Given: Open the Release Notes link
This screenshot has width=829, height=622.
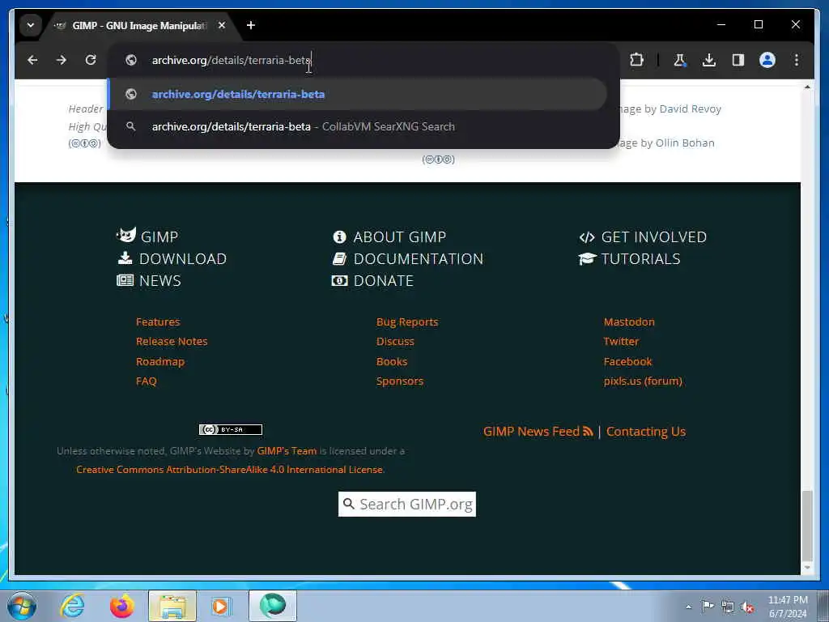Looking at the screenshot, I should click(x=172, y=341).
